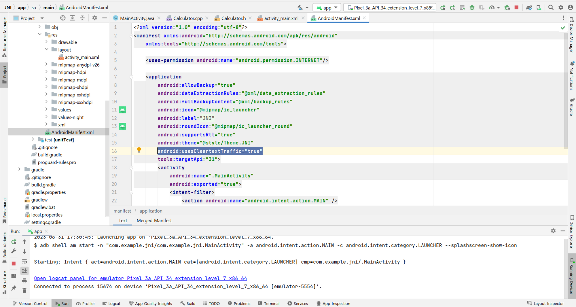
Task: Stop the running app via red square in top toolbar
Action: point(516,7)
